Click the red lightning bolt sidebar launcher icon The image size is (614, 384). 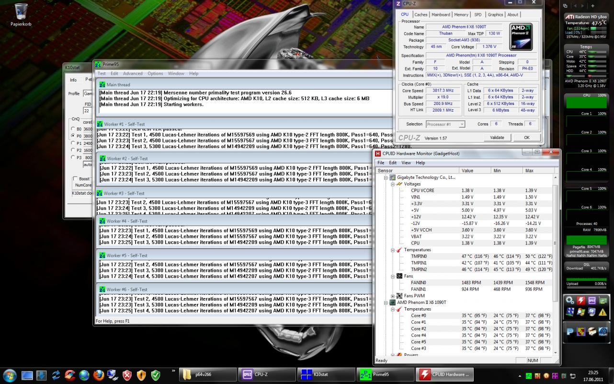click(x=581, y=301)
